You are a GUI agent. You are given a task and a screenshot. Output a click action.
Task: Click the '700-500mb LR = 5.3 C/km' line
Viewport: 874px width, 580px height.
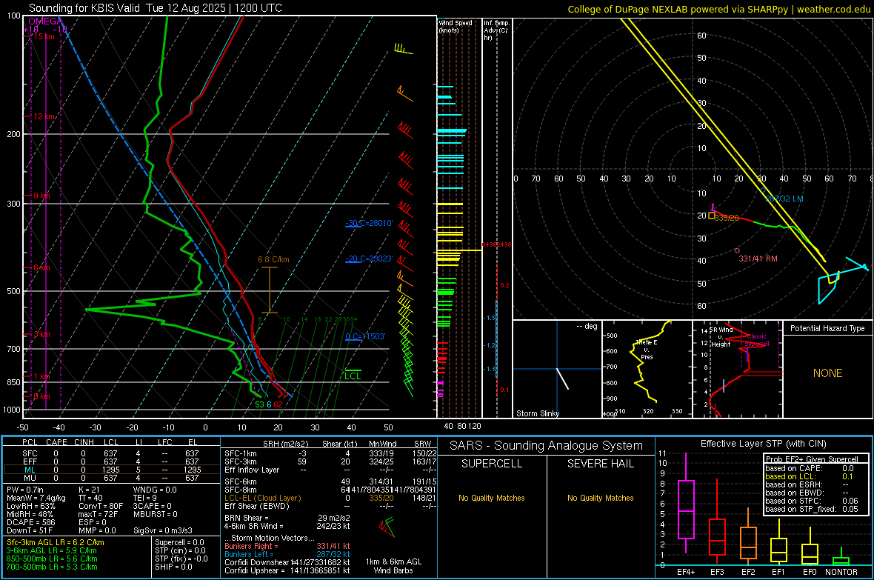pyautogui.click(x=52, y=567)
